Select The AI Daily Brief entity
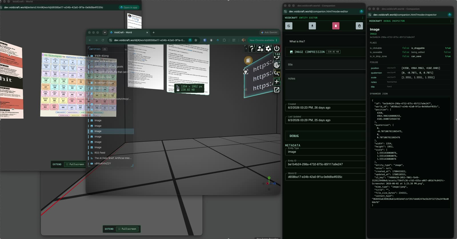Screen dimensions: 457x239 click(x=111, y=158)
